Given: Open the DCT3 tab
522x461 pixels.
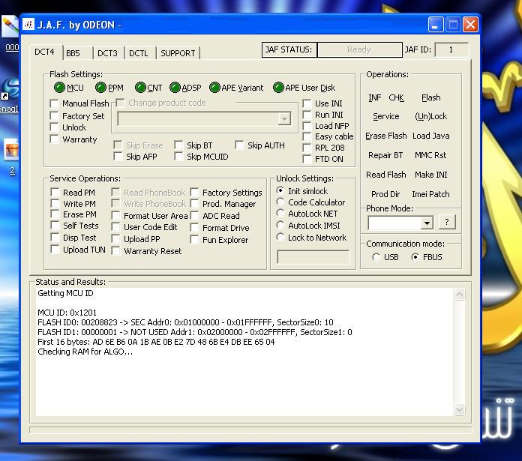Looking at the screenshot, I should [x=107, y=53].
